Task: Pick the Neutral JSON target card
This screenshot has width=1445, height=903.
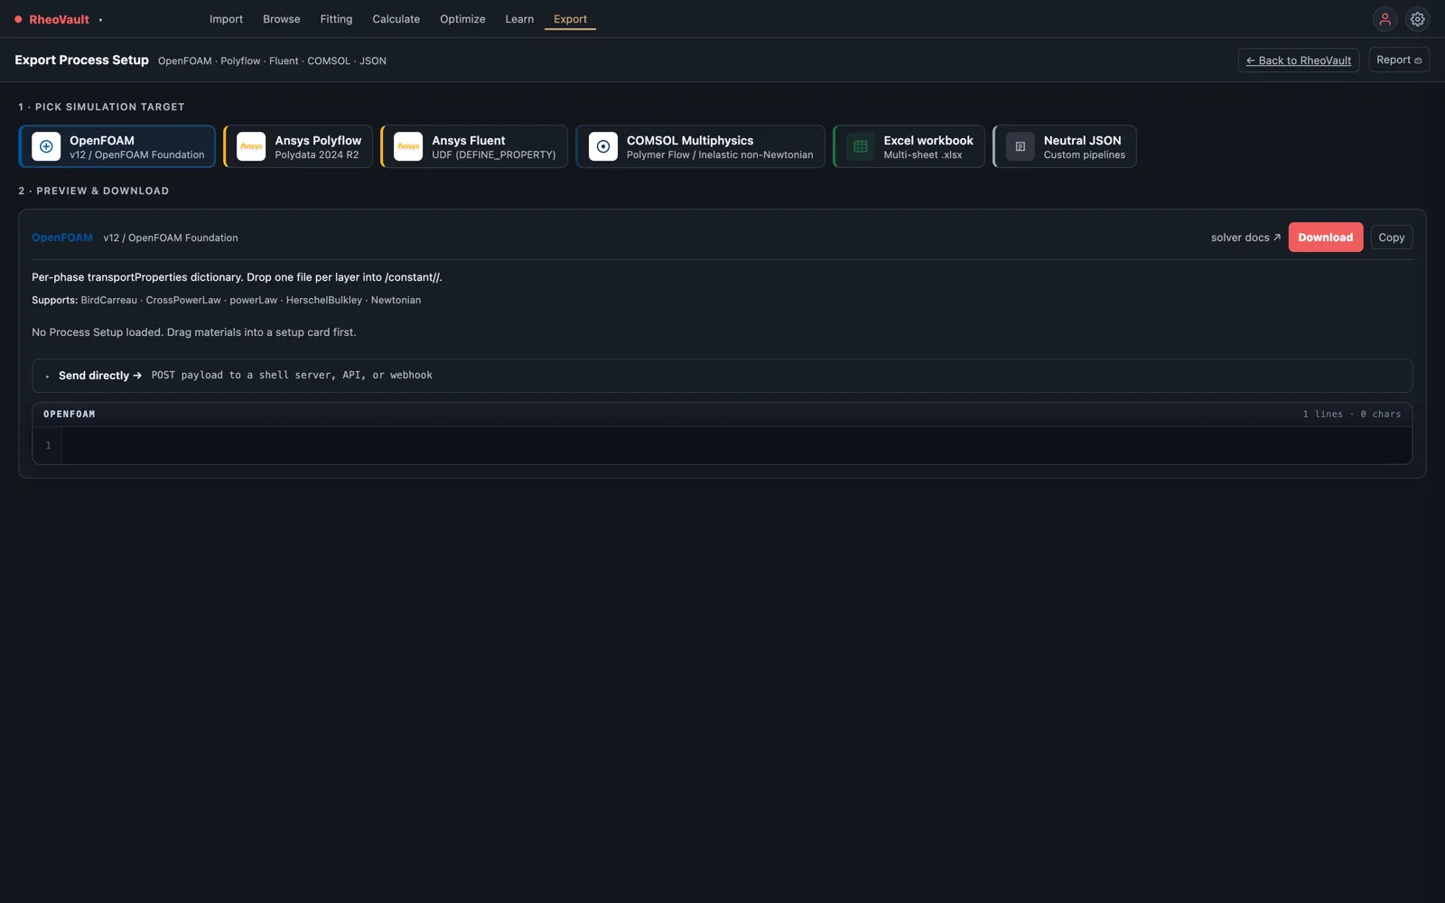Action: point(1064,146)
